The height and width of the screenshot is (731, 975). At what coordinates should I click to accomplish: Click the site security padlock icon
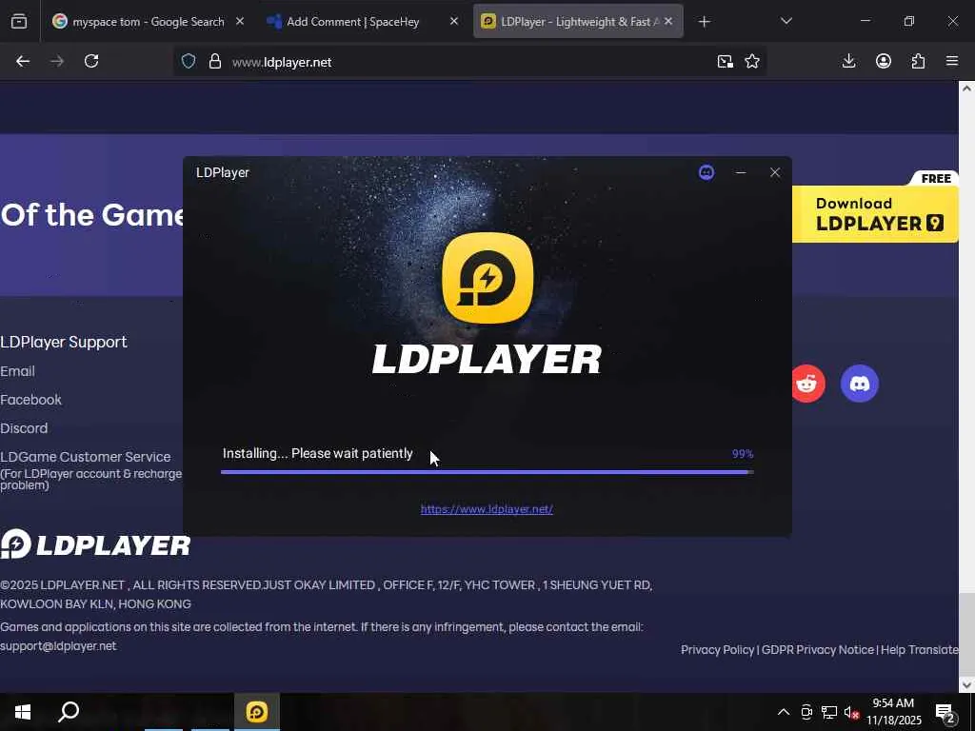214,62
